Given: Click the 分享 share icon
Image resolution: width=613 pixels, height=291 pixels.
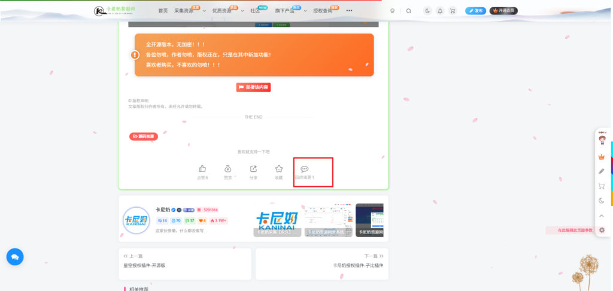Looking at the screenshot, I should [253, 169].
